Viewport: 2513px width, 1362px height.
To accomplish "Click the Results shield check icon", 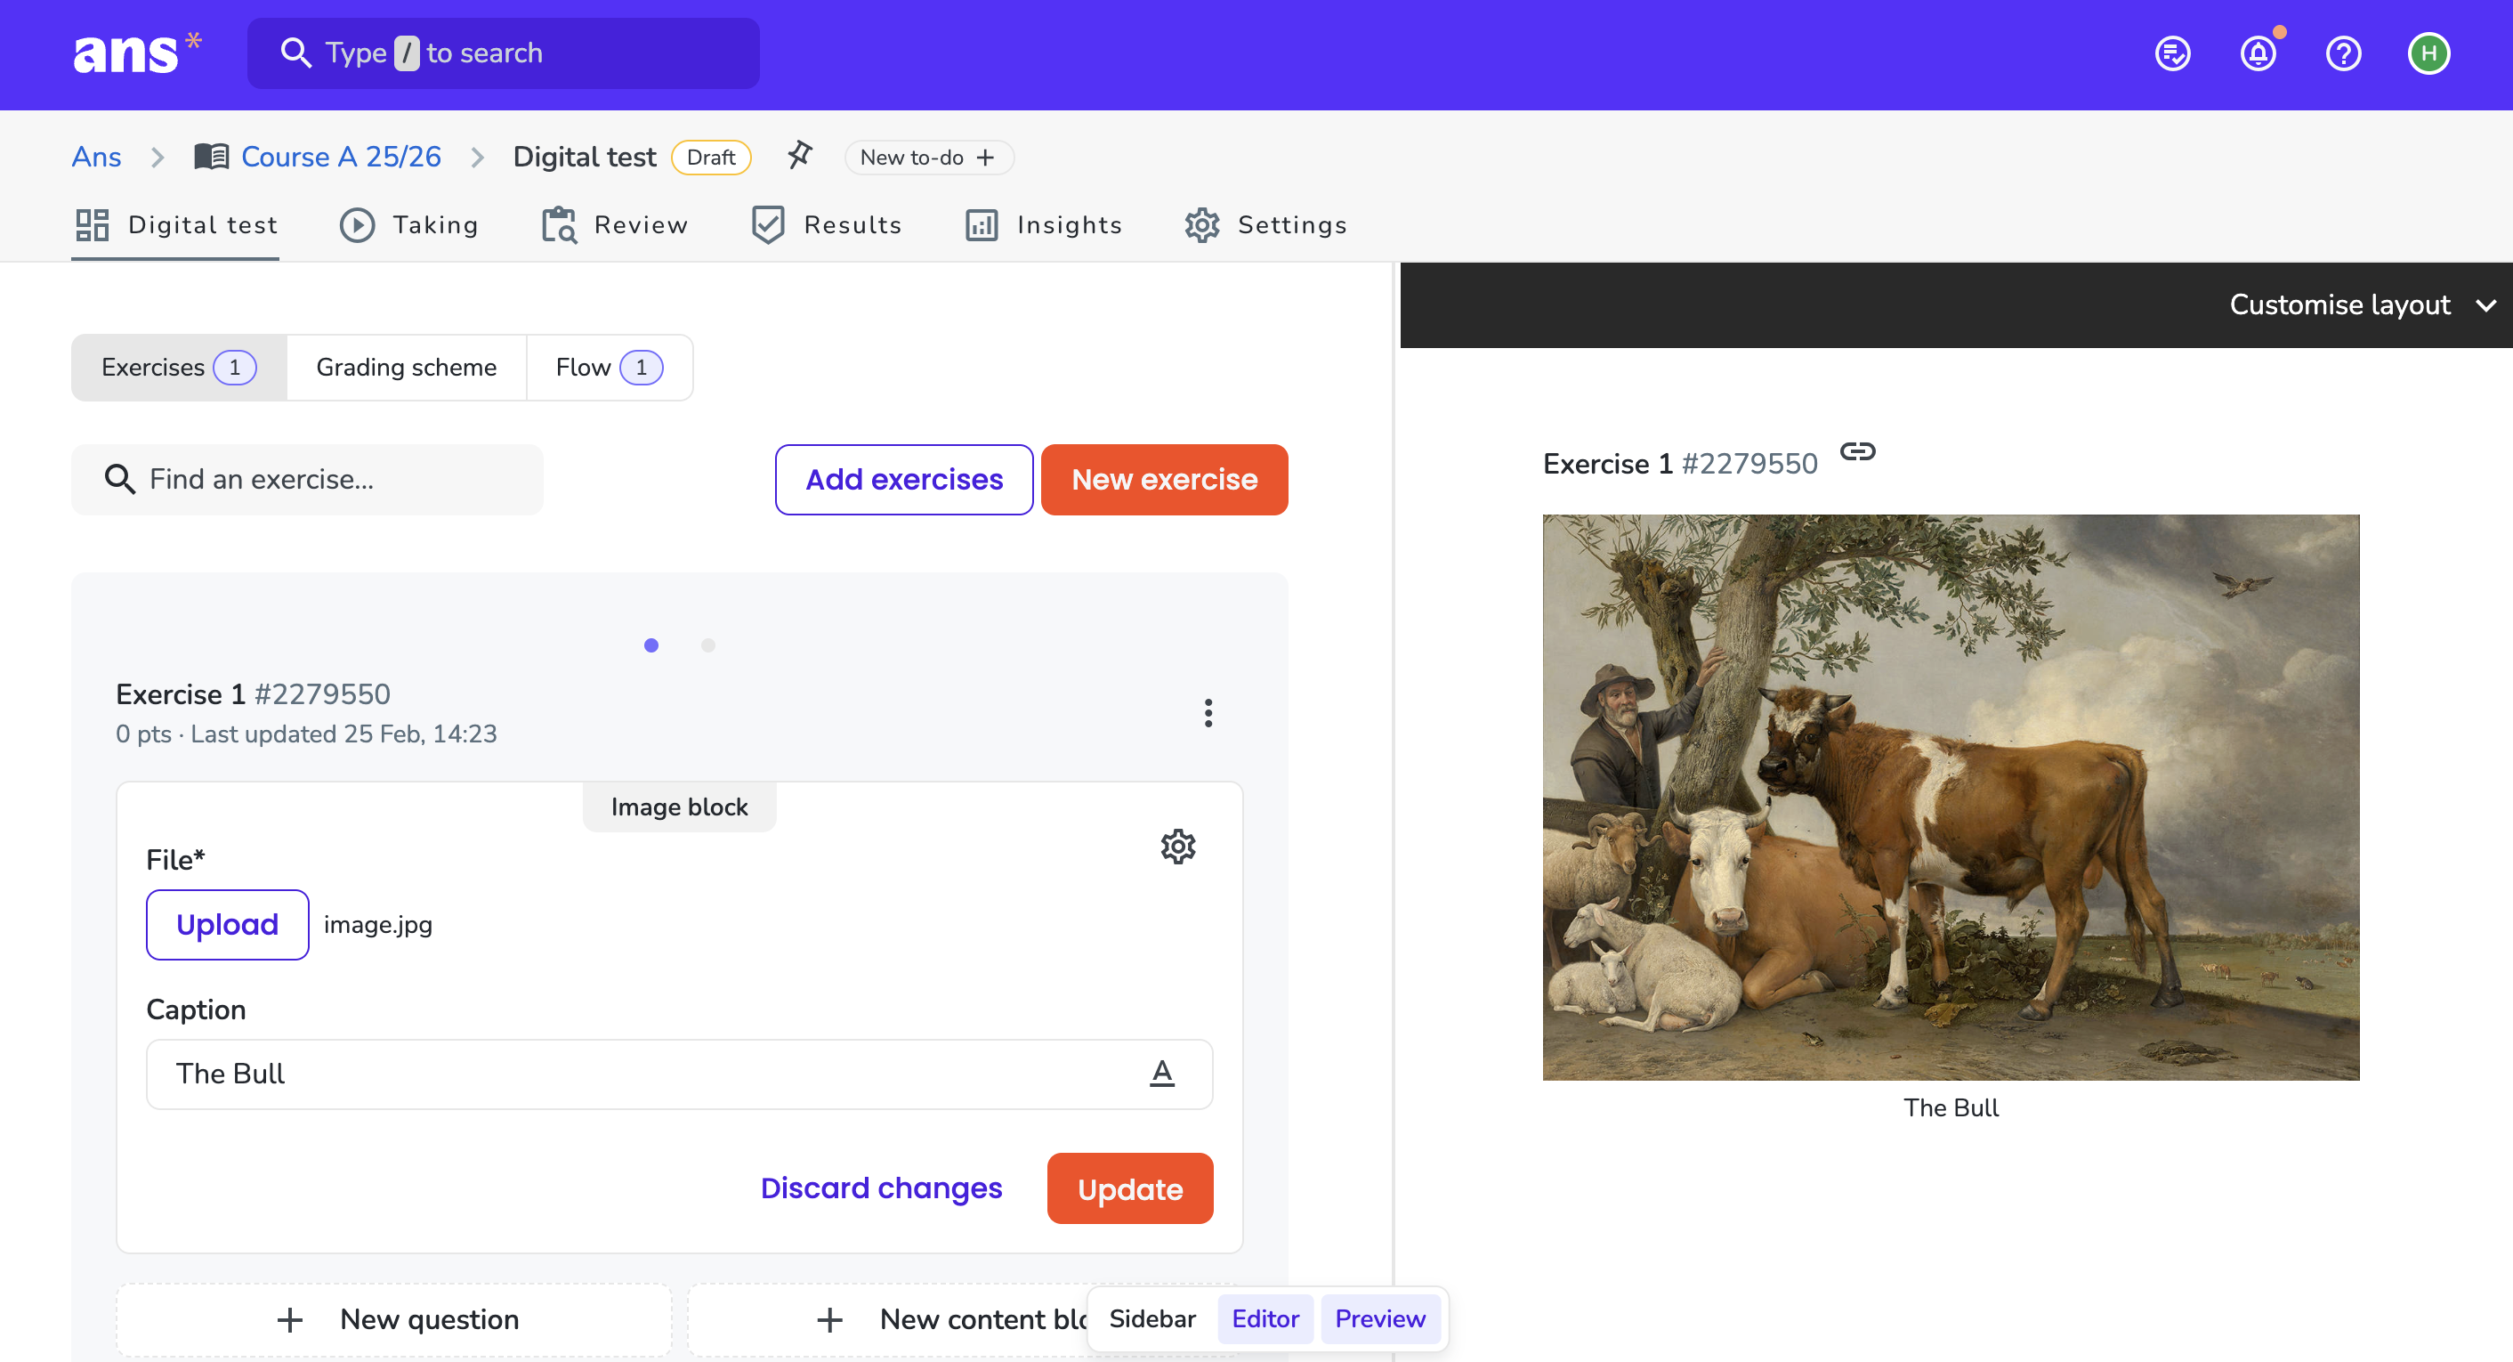I will pyautogui.click(x=769, y=224).
